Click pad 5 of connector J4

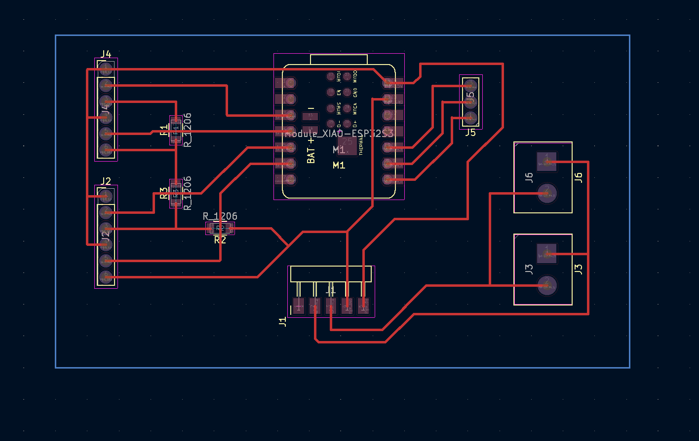tap(106, 133)
